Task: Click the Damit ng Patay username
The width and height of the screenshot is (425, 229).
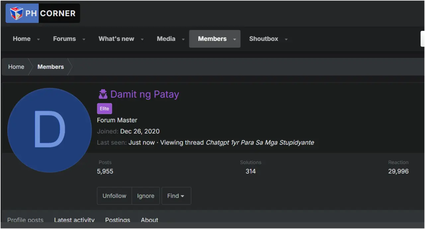Action: [144, 94]
